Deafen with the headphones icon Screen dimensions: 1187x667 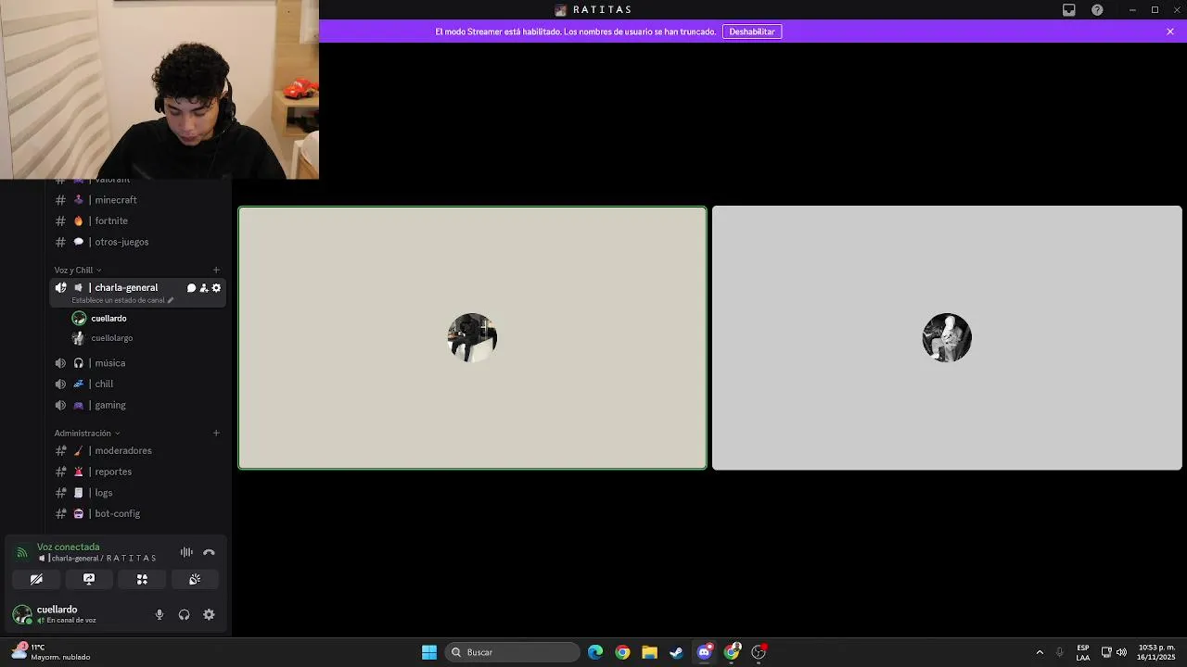(x=184, y=614)
